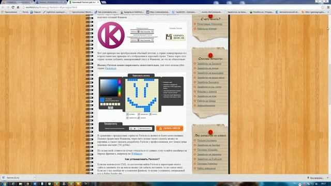
Task: Open 'Заработок на кликах' sidebar link
Action: 208,68
